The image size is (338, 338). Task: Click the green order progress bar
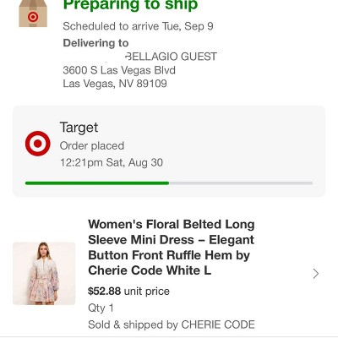pos(97,183)
